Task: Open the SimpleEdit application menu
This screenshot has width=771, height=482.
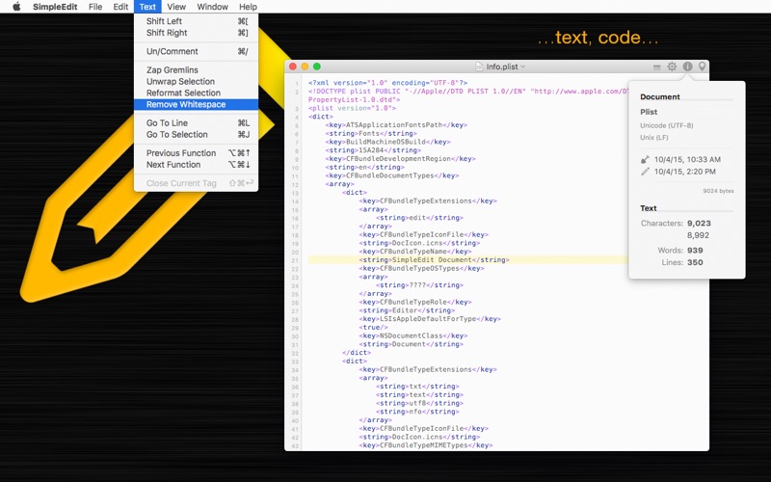Action: (55, 7)
